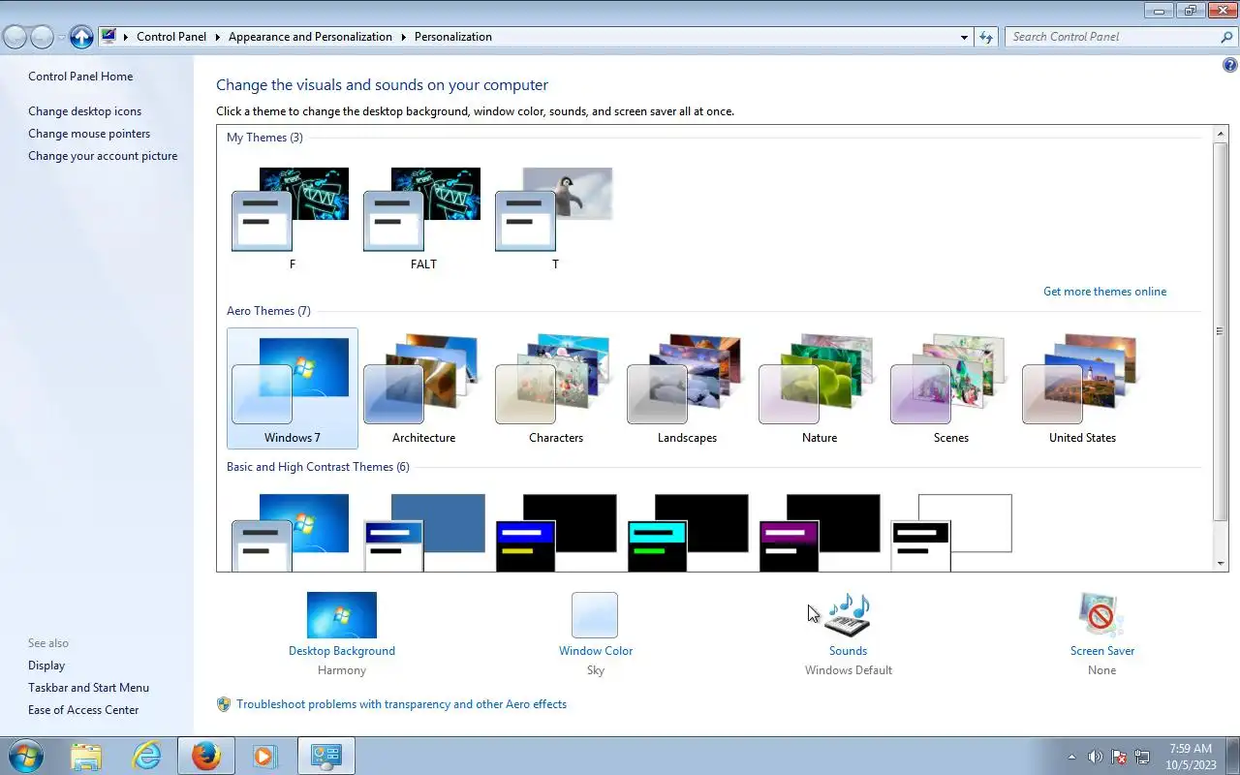
Task: Open the network tray icon
Action: [1142, 757]
